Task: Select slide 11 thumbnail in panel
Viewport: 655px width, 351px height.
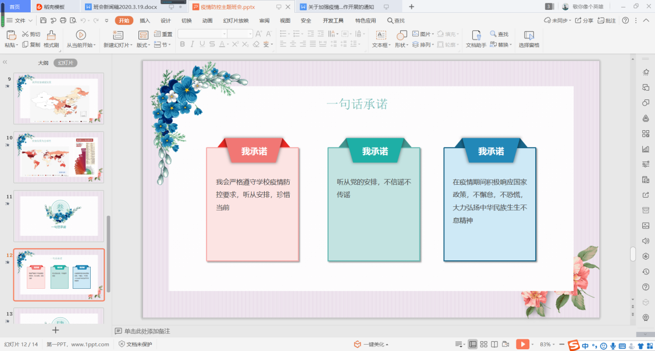Action: [x=59, y=216]
